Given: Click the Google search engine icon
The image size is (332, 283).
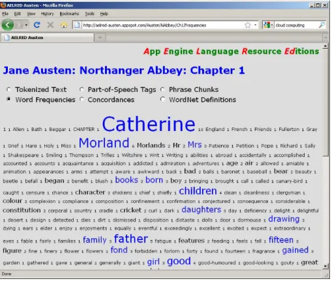Looking at the screenshot, I should point(266,25).
